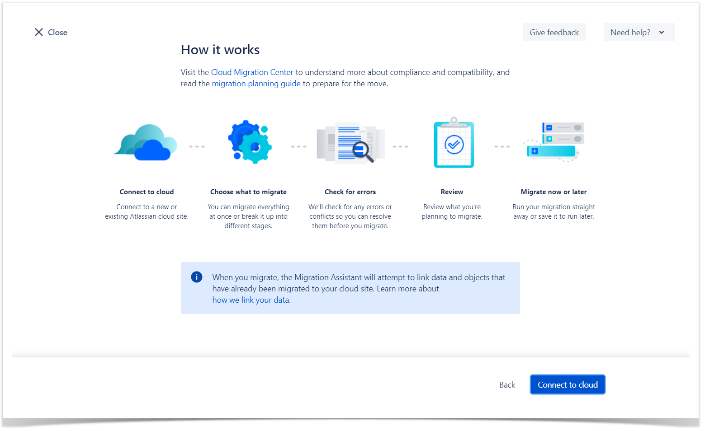Click the Choose what to migrate heading
The image size is (705, 431).
(x=248, y=192)
